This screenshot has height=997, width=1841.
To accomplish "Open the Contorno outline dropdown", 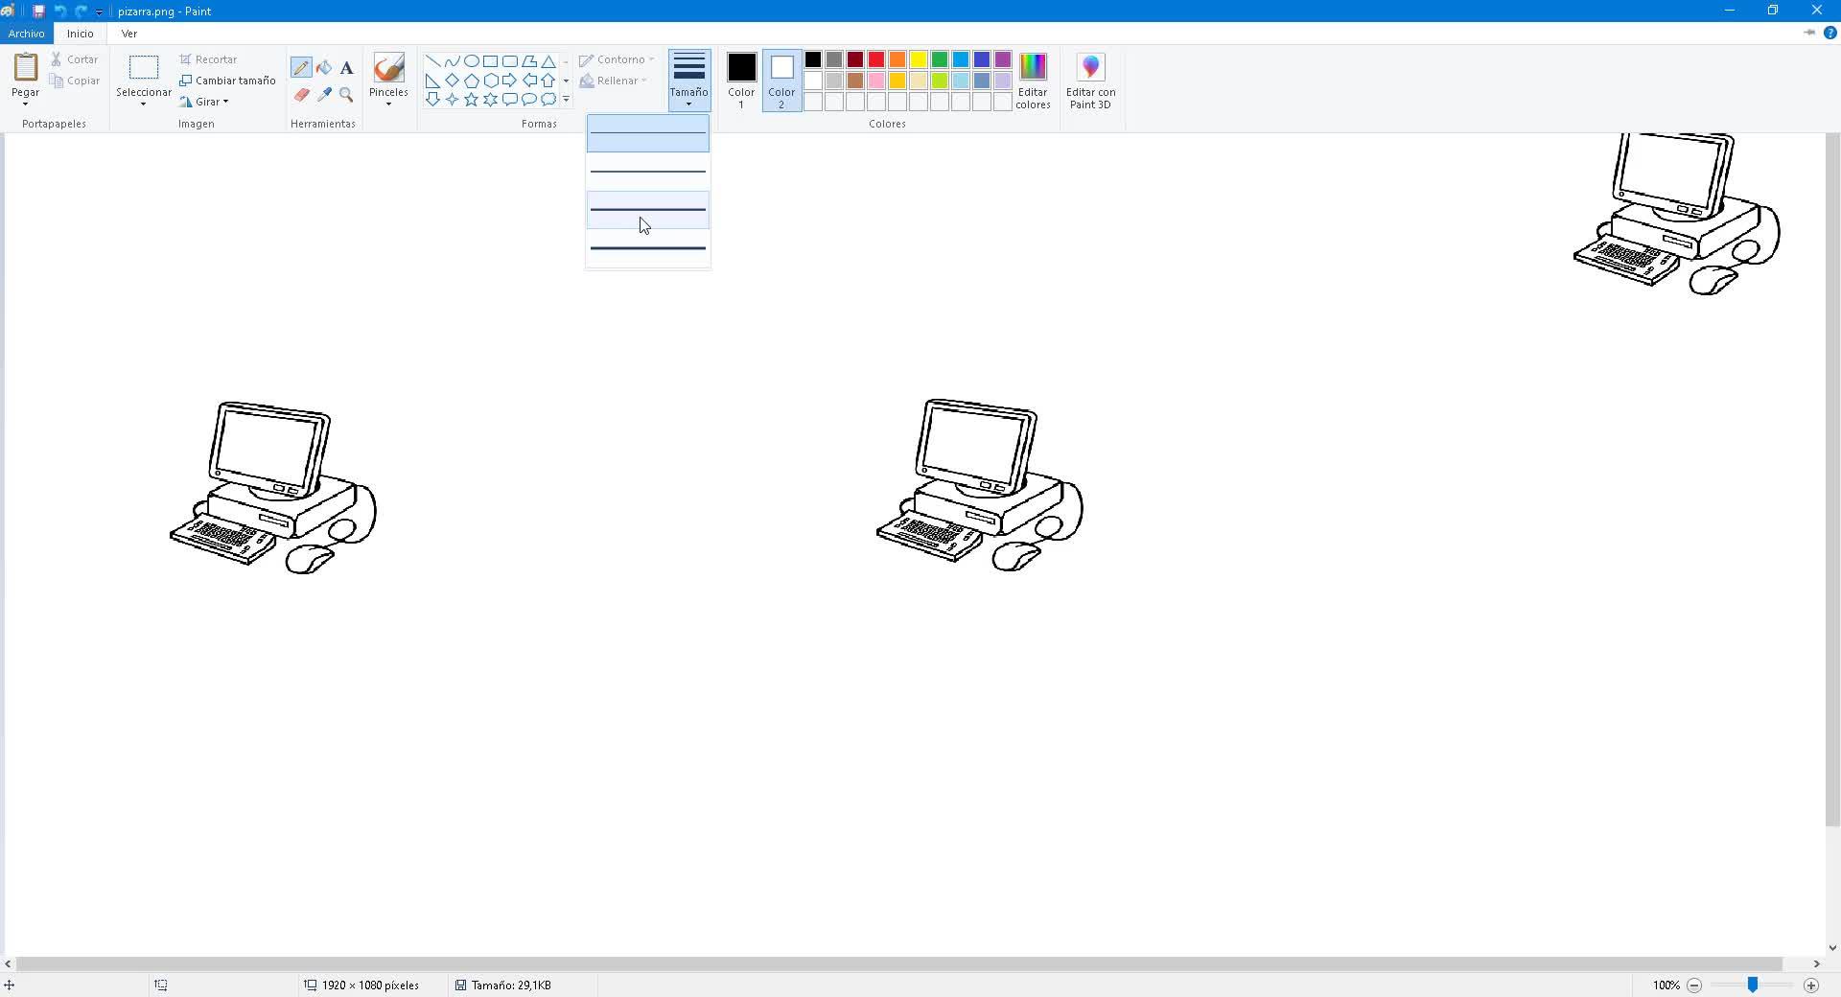I will [617, 59].
